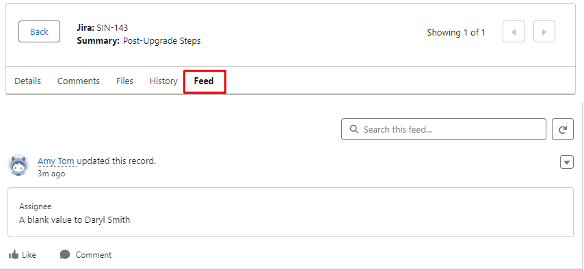The width and height of the screenshot is (584, 270).
Task: Switch to the Details tab
Action: (27, 81)
